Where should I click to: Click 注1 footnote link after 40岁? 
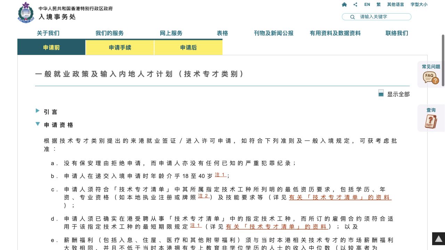(x=221, y=175)
